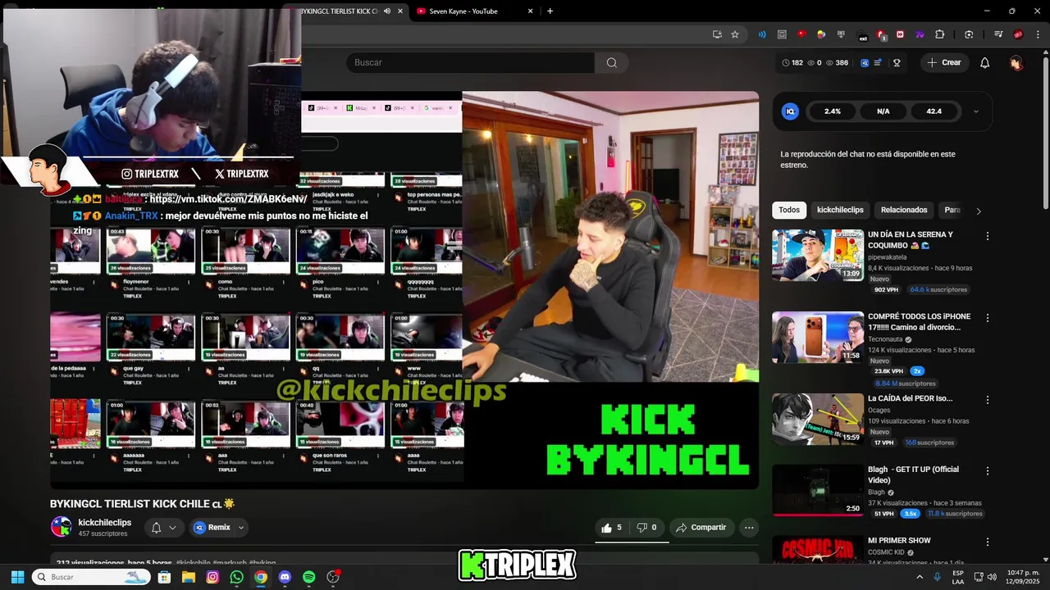Click the vidIQ 'Remix' button
The image size is (1050, 590).
(213, 528)
